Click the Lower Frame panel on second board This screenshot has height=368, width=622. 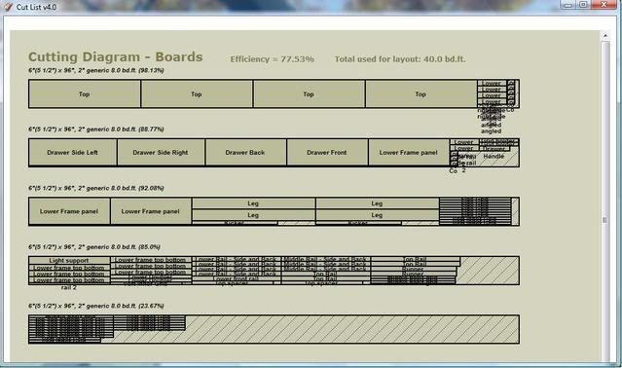click(x=409, y=152)
